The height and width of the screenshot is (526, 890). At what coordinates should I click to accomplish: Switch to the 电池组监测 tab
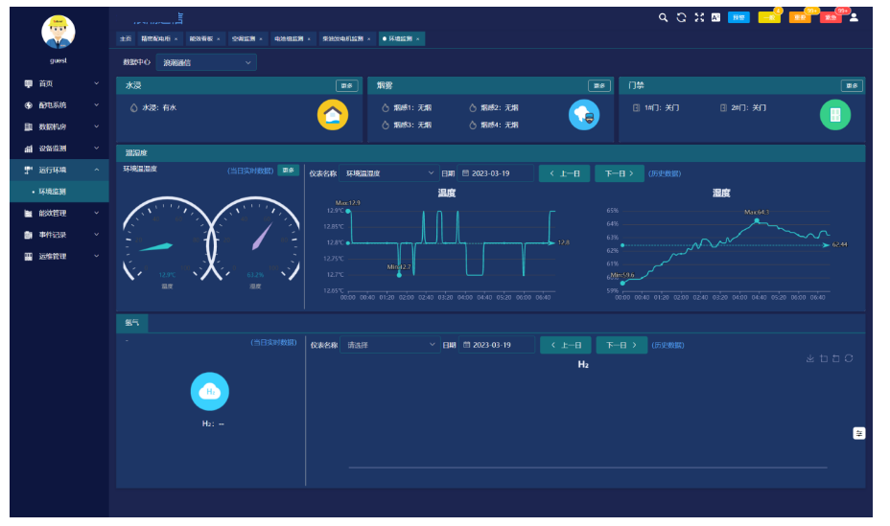[x=291, y=39]
